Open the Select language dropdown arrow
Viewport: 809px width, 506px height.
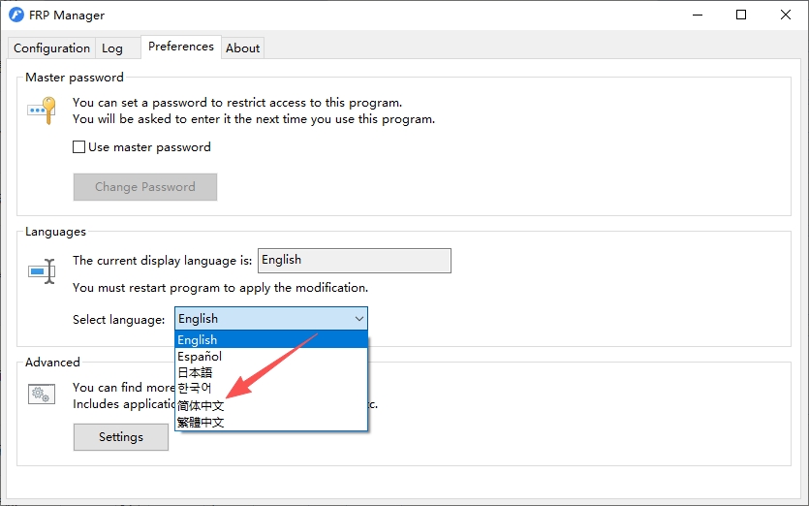359,319
